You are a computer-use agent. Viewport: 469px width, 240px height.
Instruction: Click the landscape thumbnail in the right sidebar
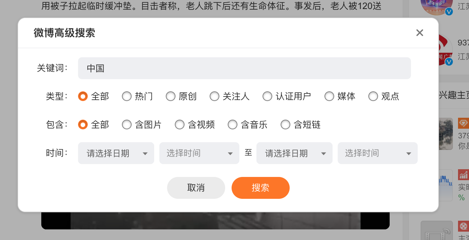point(446,134)
